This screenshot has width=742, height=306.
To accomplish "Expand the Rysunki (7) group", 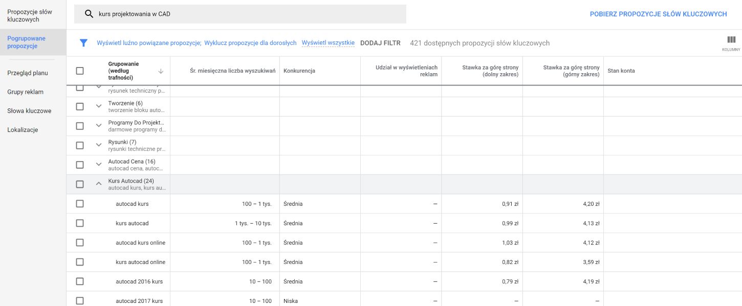I will coord(99,145).
